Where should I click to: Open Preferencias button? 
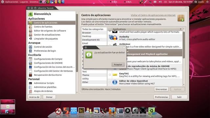161,97
